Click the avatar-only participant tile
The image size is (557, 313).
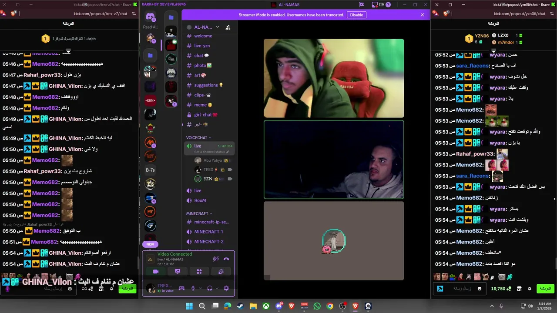(334, 241)
